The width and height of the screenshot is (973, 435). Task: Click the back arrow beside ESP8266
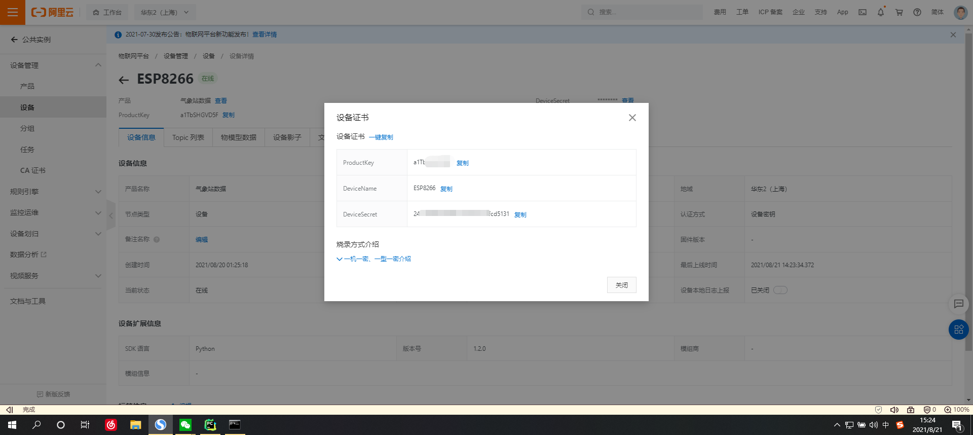pyautogui.click(x=124, y=80)
